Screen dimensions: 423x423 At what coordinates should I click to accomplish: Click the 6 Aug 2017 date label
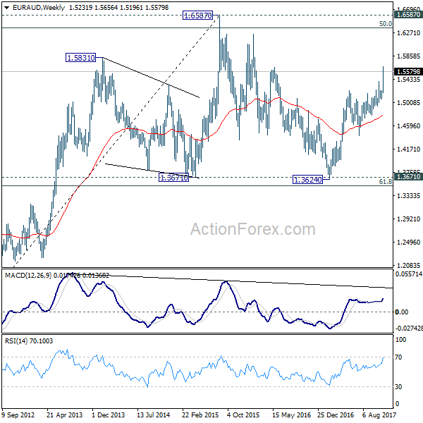(379, 415)
